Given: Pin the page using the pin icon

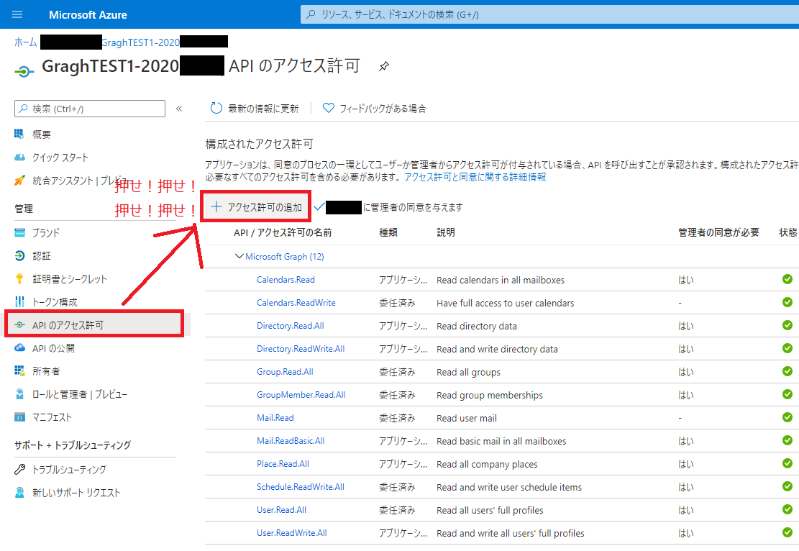Looking at the screenshot, I should click(383, 66).
